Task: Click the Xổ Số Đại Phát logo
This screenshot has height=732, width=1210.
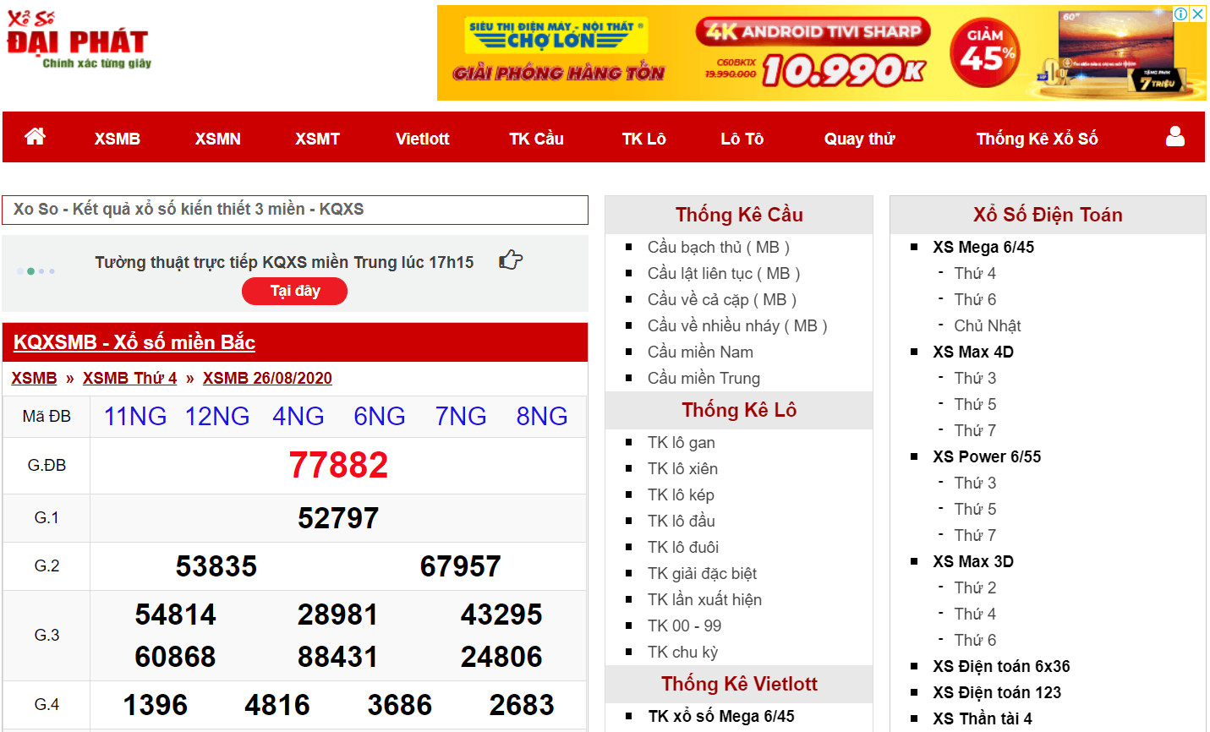Action: click(x=79, y=40)
